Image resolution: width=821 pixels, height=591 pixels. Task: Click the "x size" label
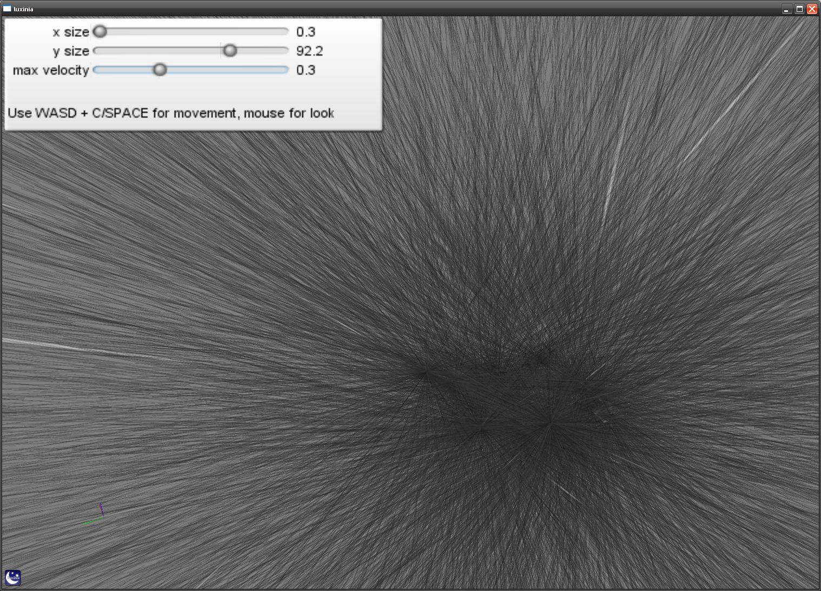click(x=71, y=32)
